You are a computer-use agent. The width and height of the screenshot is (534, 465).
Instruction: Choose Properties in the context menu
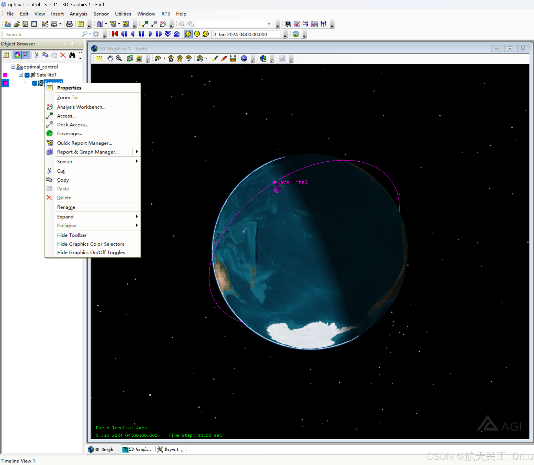coord(69,88)
